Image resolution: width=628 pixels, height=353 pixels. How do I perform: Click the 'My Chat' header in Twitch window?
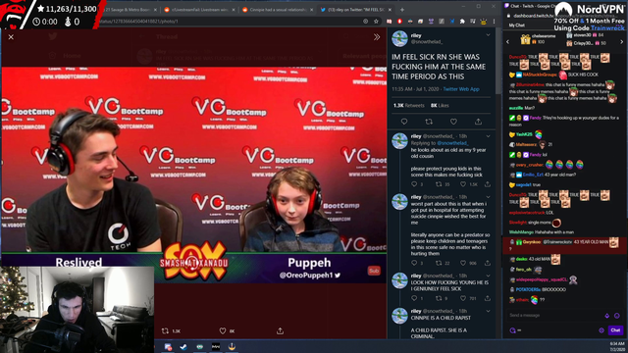tap(517, 25)
